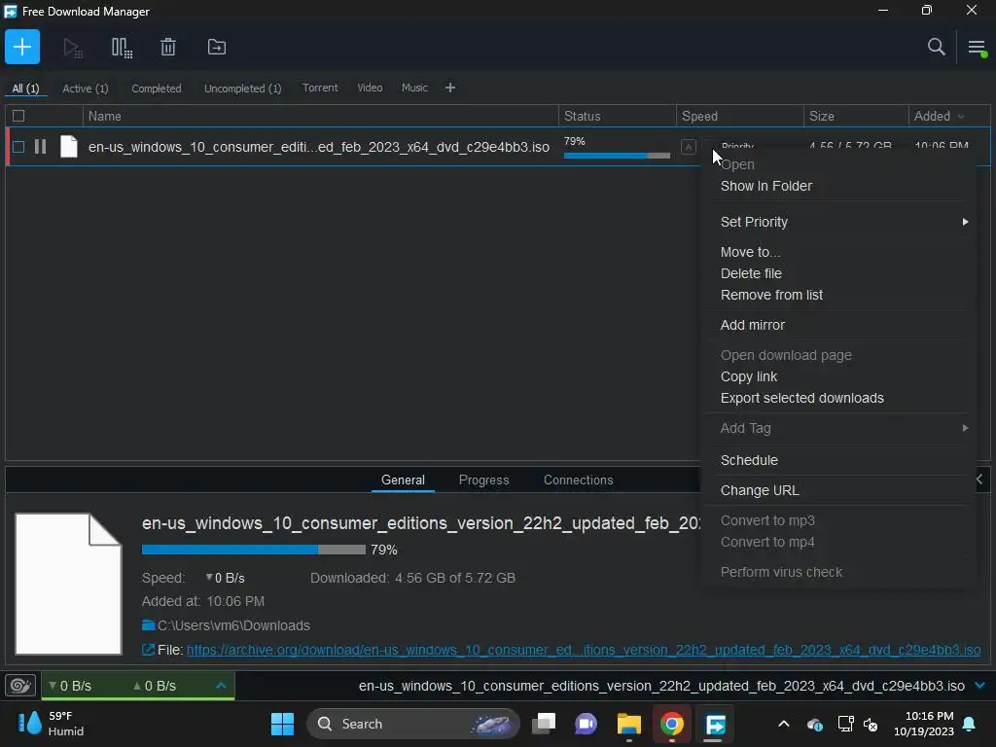
Task: Click the C:\Users\vm6\Downloads path
Action: (x=233, y=625)
